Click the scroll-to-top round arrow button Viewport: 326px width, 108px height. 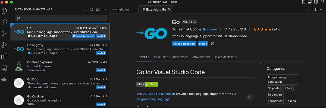point(250,97)
